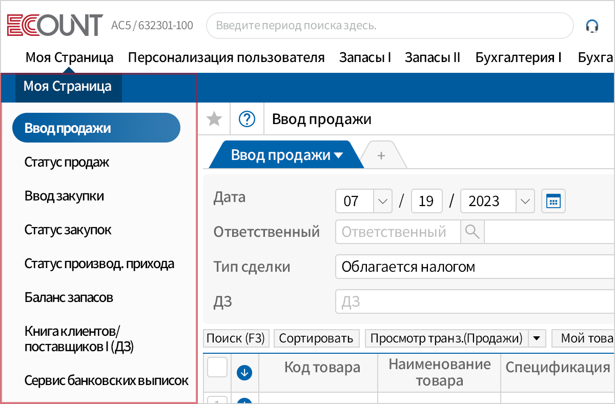The width and height of the screenshot is (615, 404).
Task: Mark Ввод продажи as favorite with the star
Action: (x=214, y=119)
